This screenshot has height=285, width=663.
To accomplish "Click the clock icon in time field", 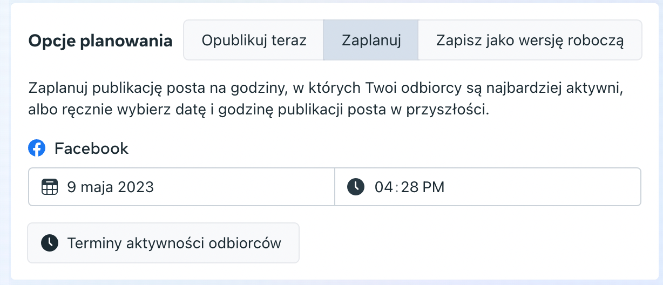I will (x=355, y=187).
